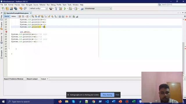Click the Redo toolbar icon
This screenshot has height=104, width=186.
click(x=25, y=8)
